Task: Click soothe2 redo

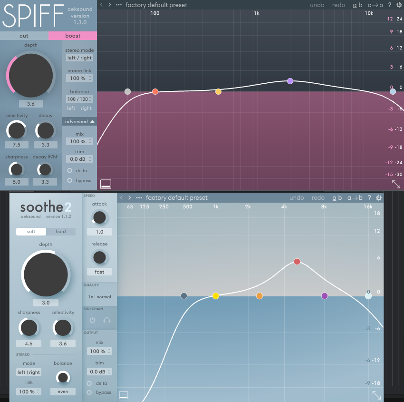Action: (318, 198)
